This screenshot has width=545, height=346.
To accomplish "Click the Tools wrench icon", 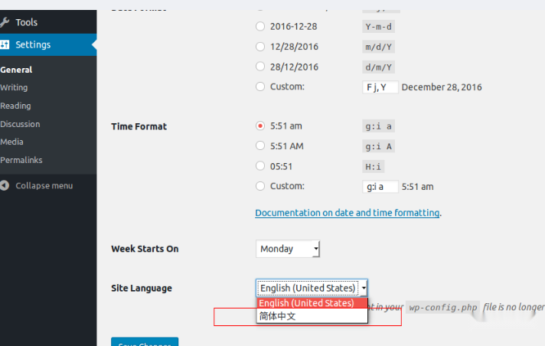I will pyautogui.click(x=5, y=22).
